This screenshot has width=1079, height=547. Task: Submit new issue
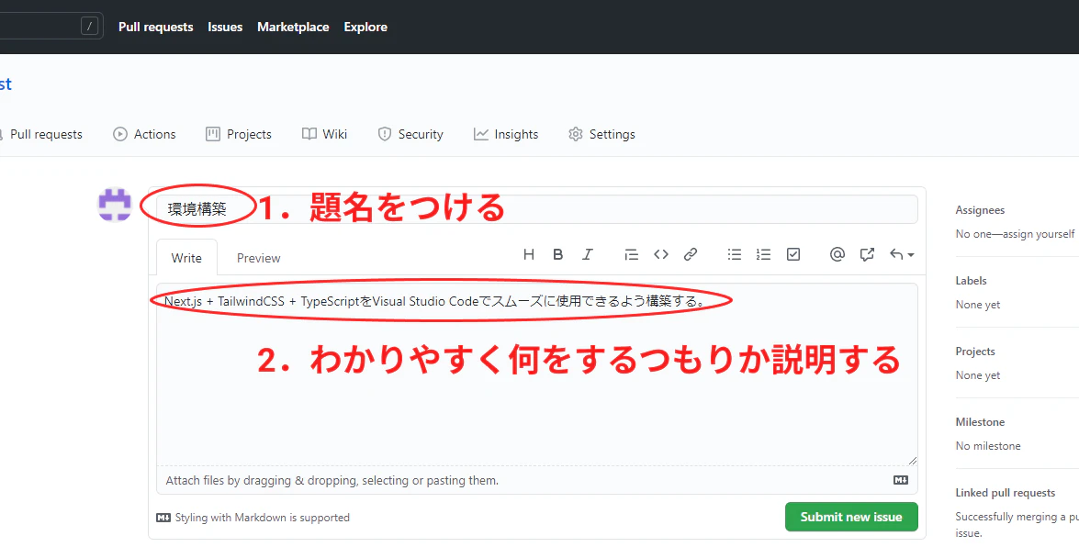pyautogui.click(x=851, y=517)
